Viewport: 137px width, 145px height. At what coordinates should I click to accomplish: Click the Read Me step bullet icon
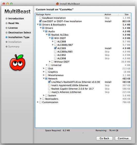coord(6,23)
